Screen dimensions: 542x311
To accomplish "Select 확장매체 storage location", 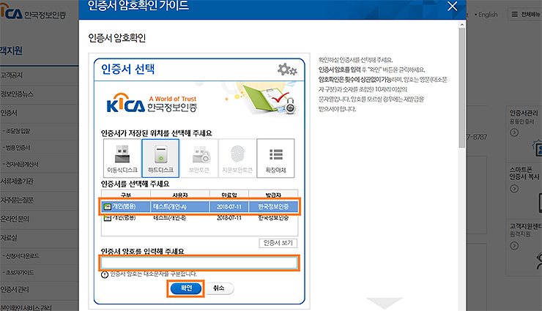I will [x=275, y=158].
